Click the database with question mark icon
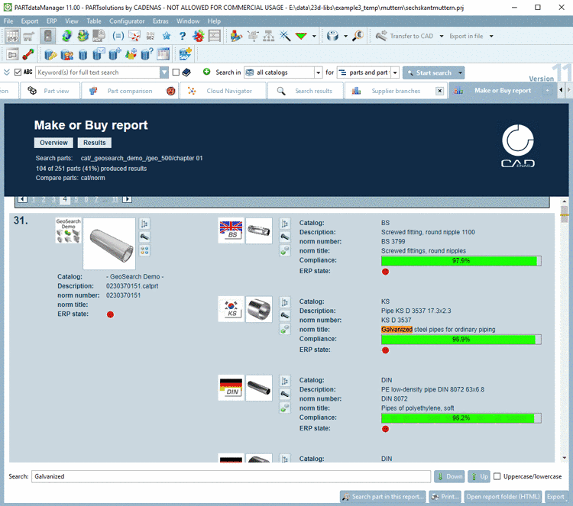The image size is (573, 506). [x=147, y=54]
